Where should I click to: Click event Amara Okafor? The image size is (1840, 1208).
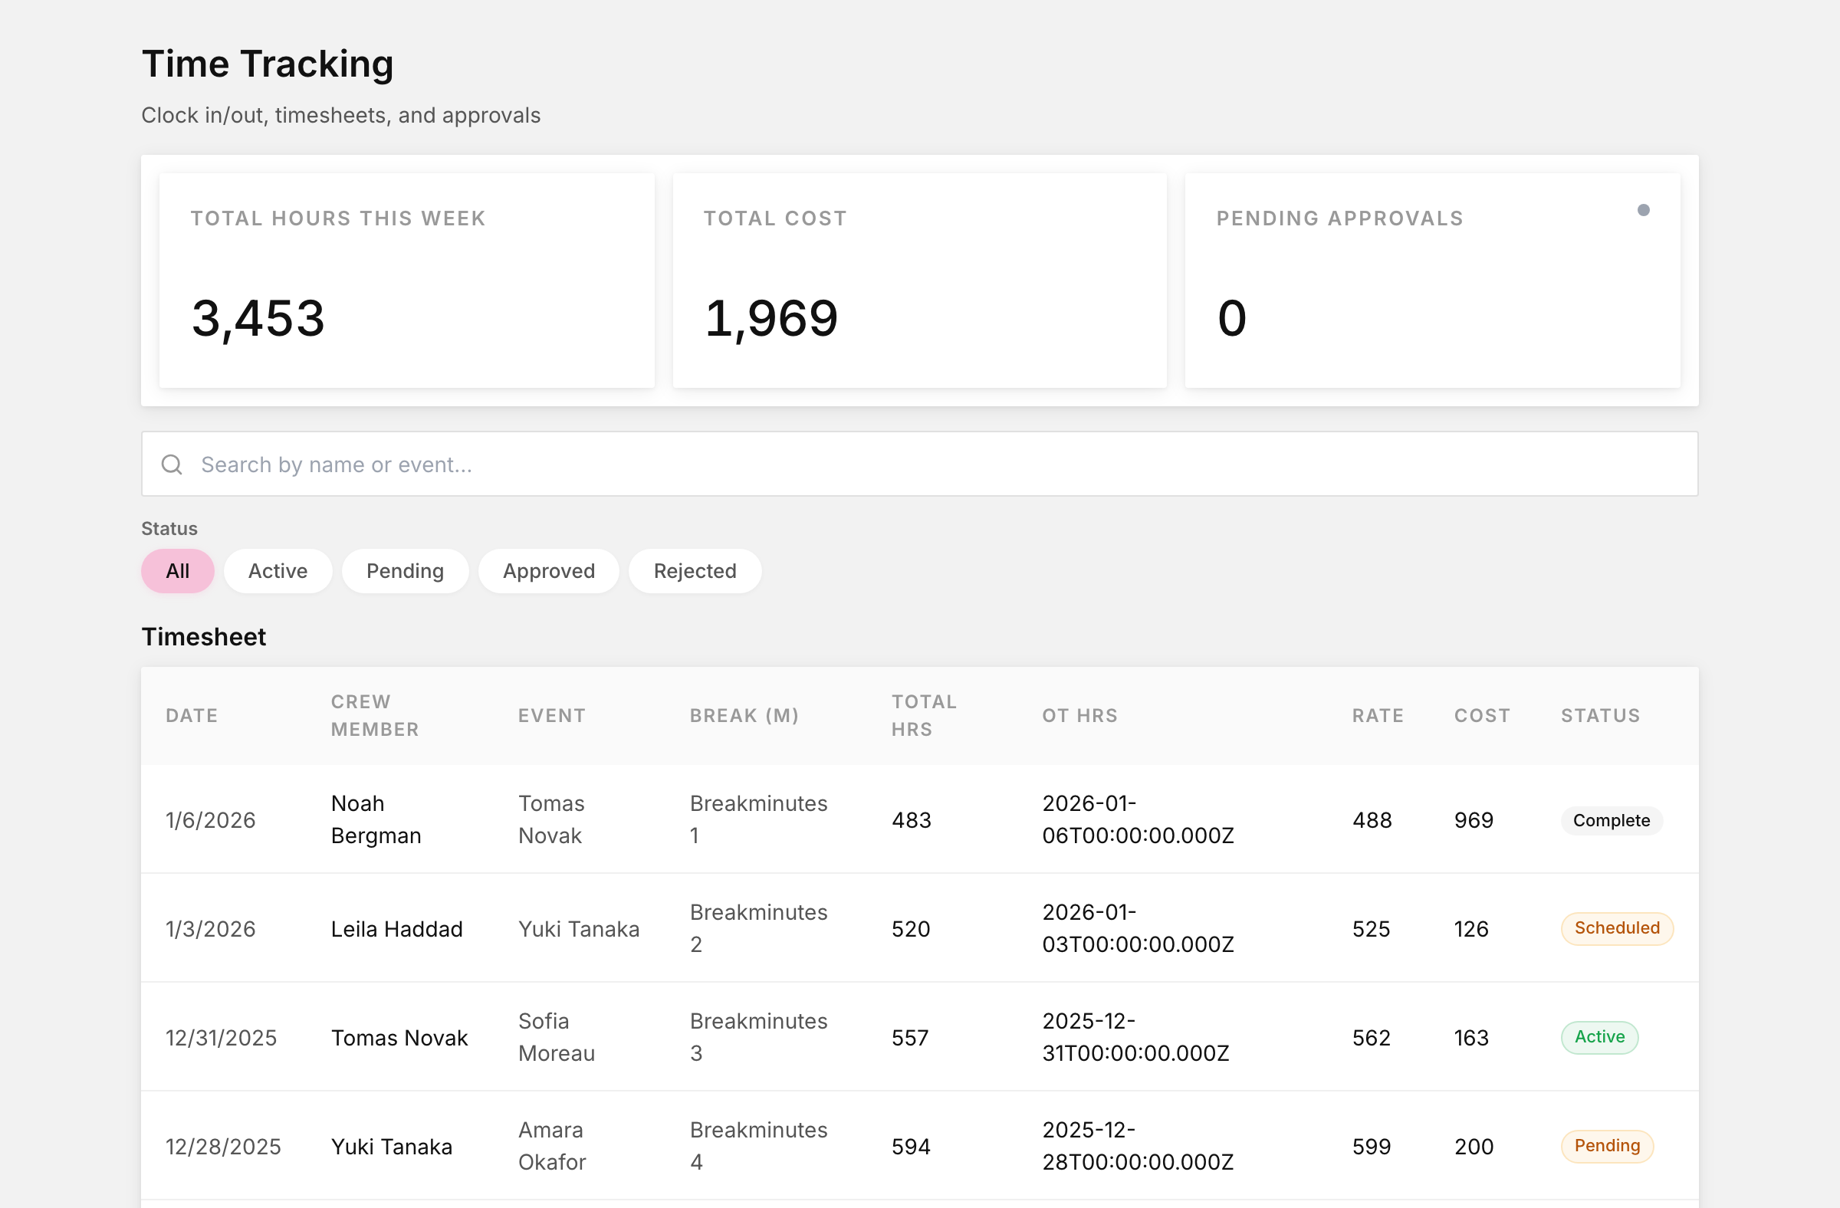pyautogui.click(x=552, y=1147)
